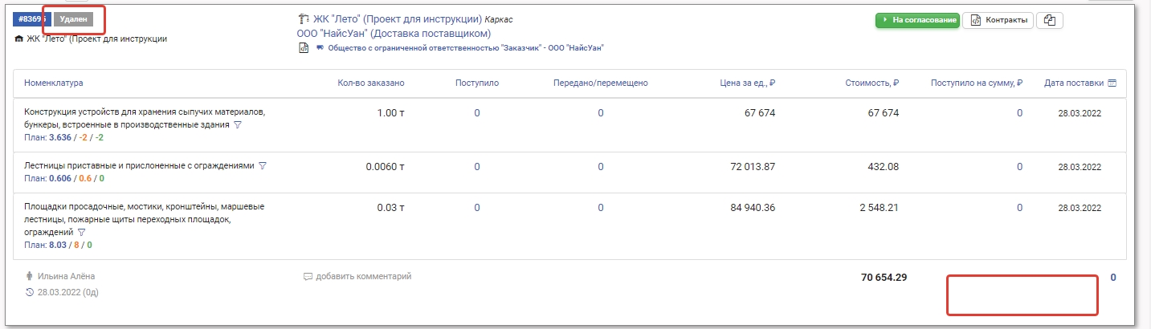1151x329 pixels.
Task: Click the person icon beside Ильина Алёна
Action: (x=30, y=276)
